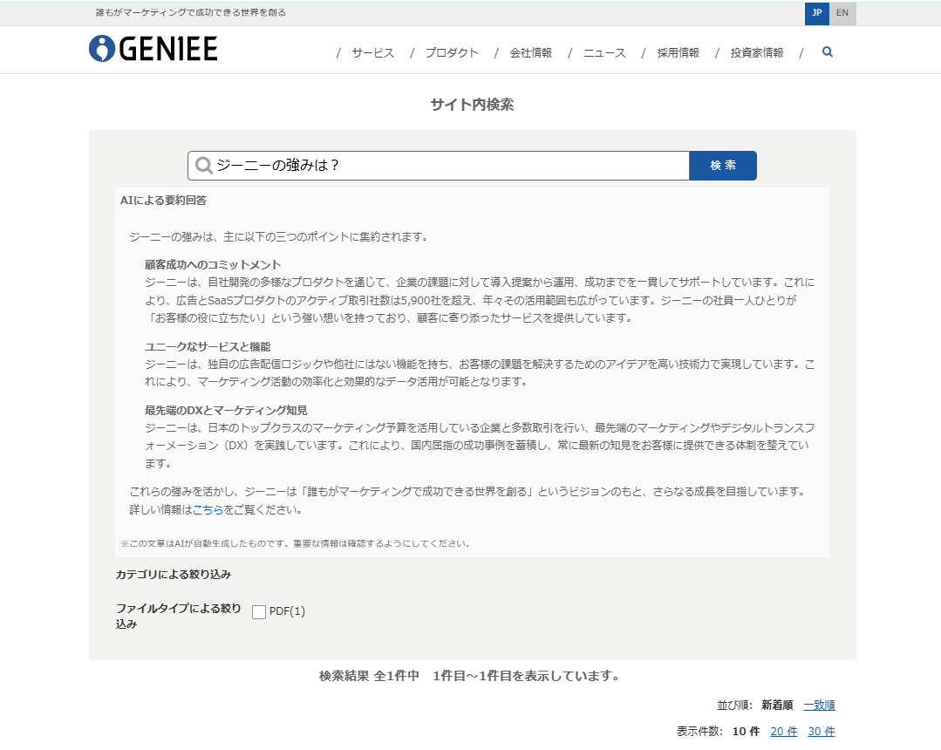Click the magnifier icon inside the search box
Screen dimensions: 941x750
coord(204,166)
